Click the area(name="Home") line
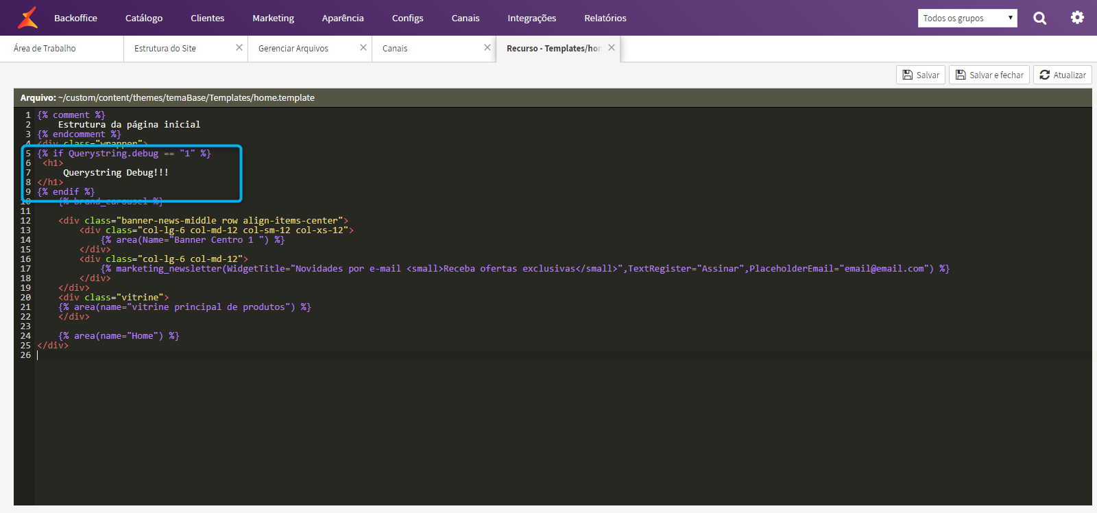 [x=119, y=336]
